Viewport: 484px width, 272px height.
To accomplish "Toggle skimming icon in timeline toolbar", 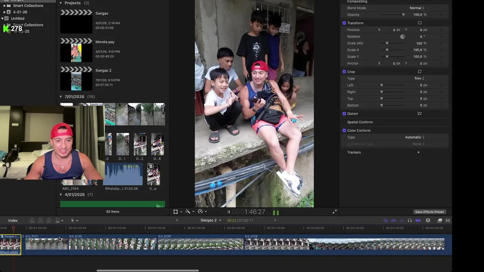I will point(385,221).
